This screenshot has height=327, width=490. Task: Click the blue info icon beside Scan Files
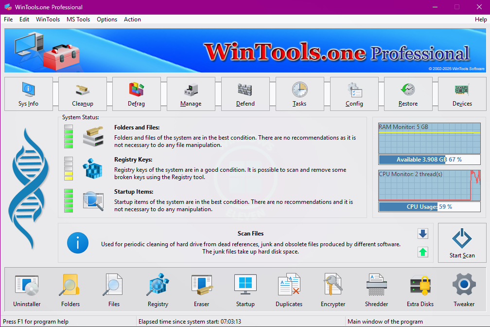[x=77, y=243]
